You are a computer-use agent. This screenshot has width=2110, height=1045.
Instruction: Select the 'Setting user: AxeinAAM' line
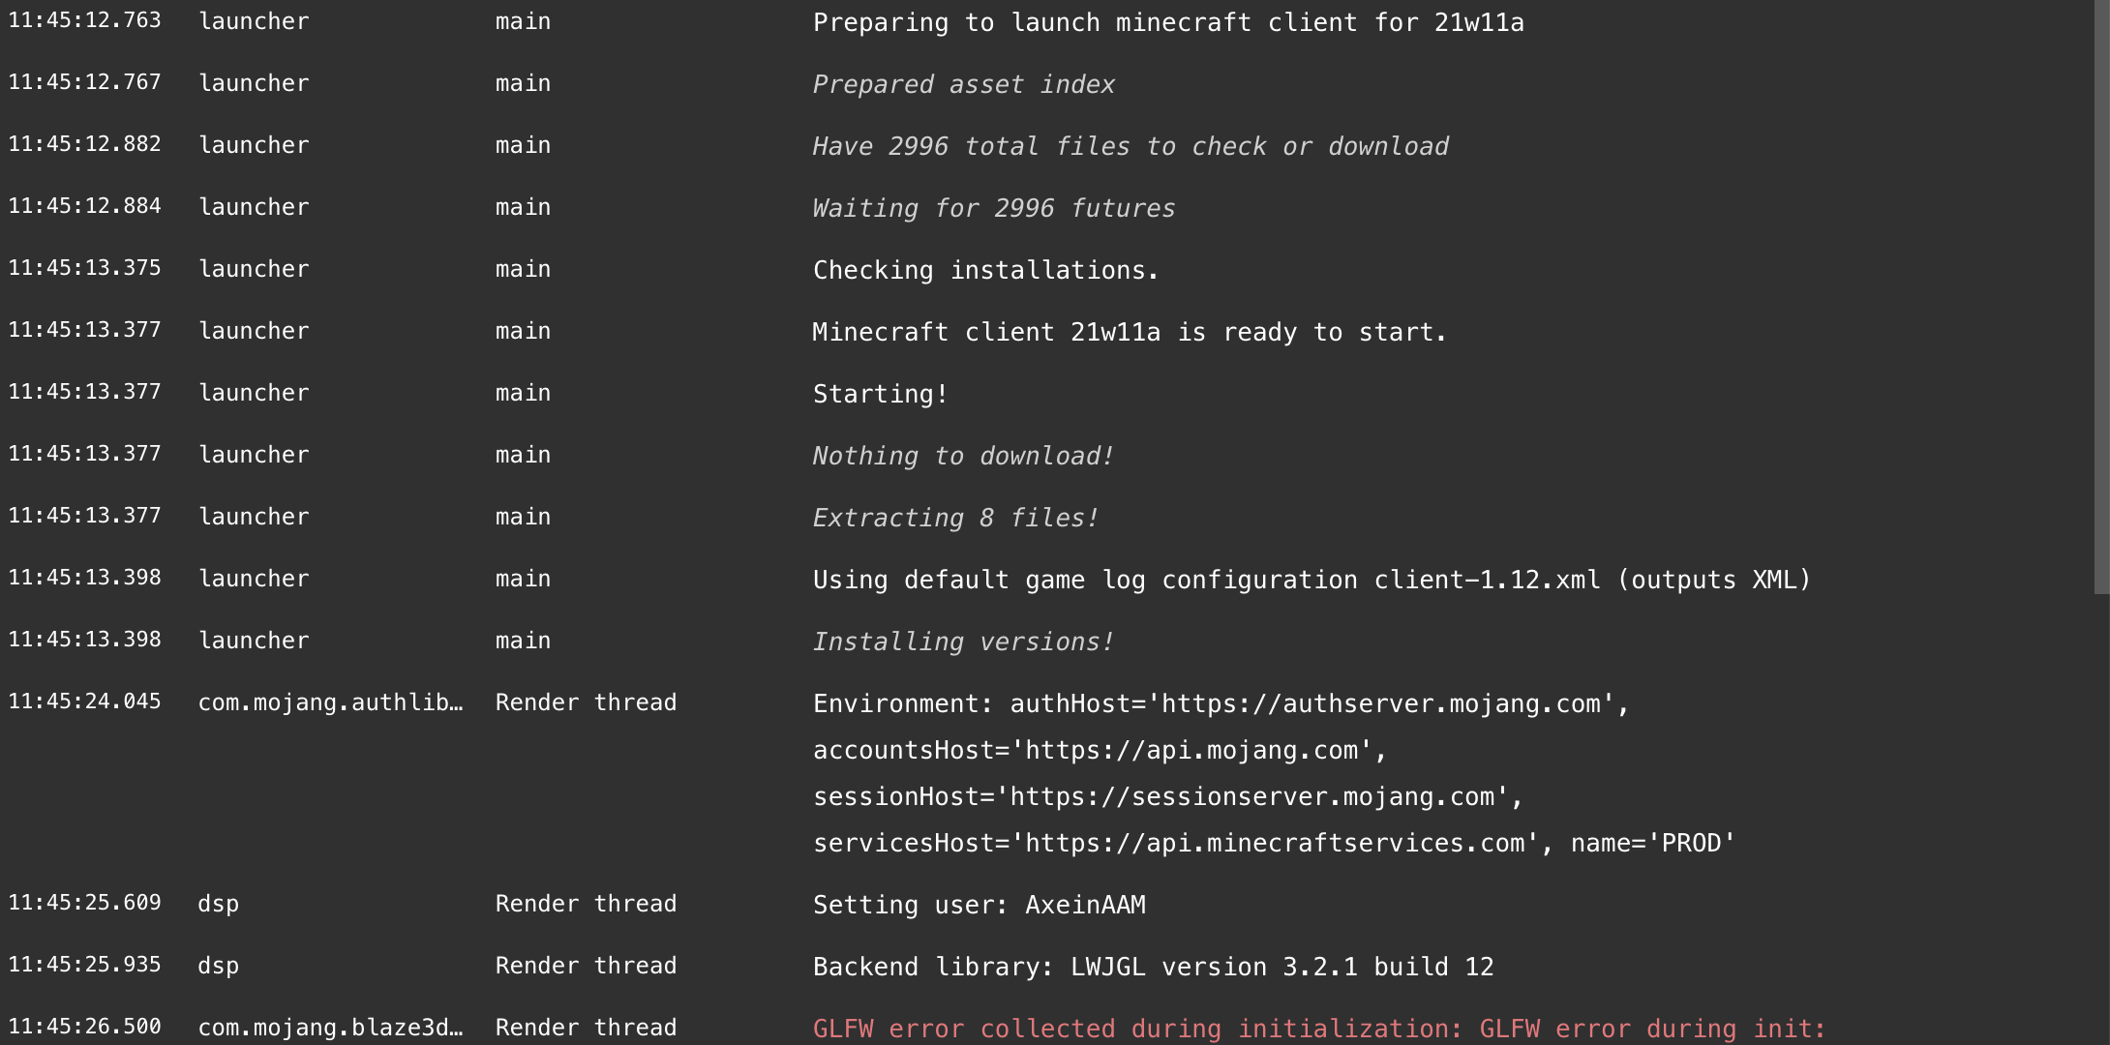979,905
